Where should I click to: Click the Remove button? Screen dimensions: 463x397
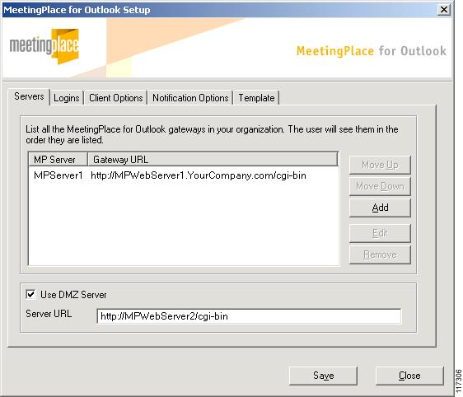click(x=380, y=255)
